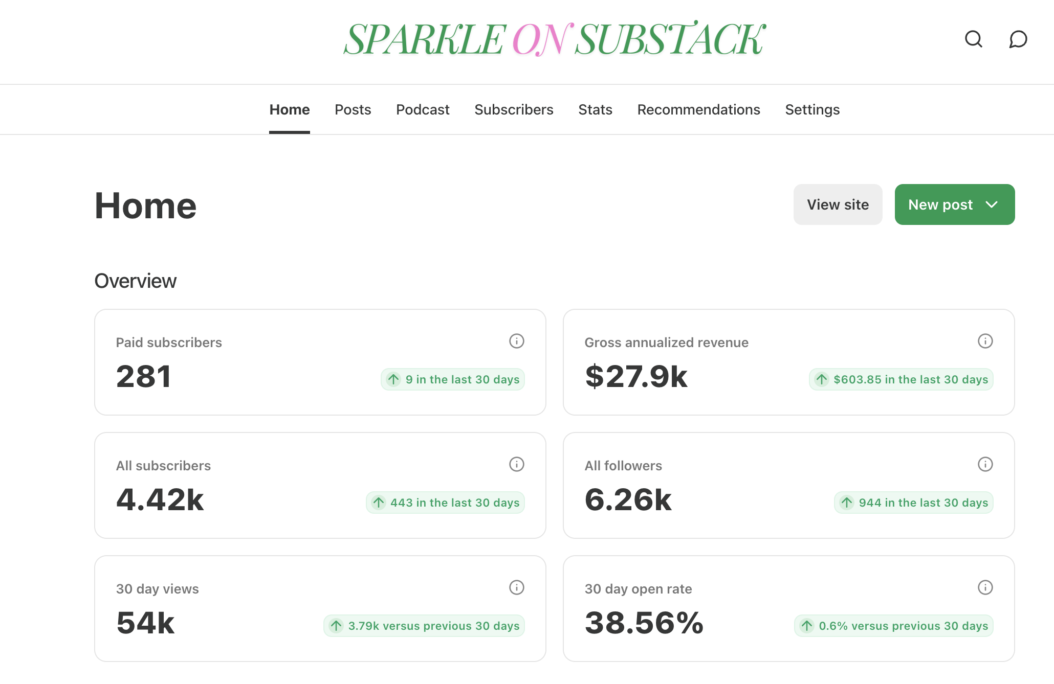Select the Recommendations tab
Viewport: 1054px width, 684px height.
click(698, 109)
